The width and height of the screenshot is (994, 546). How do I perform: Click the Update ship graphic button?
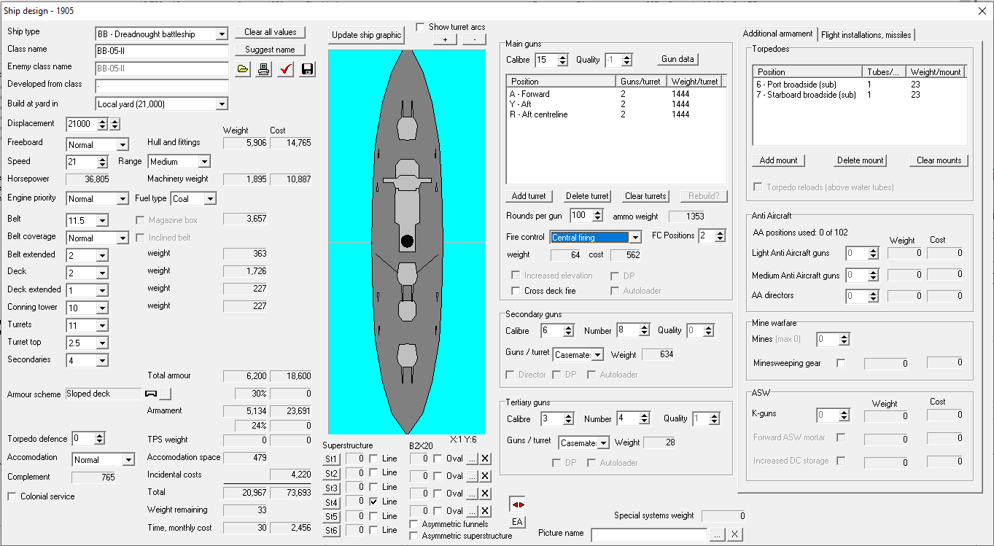(366, 35)
